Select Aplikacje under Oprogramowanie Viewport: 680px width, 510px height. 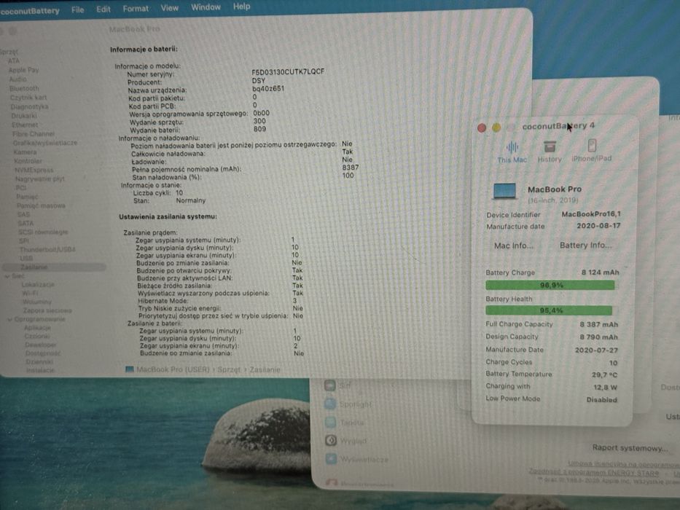click(x=37, y=328)
